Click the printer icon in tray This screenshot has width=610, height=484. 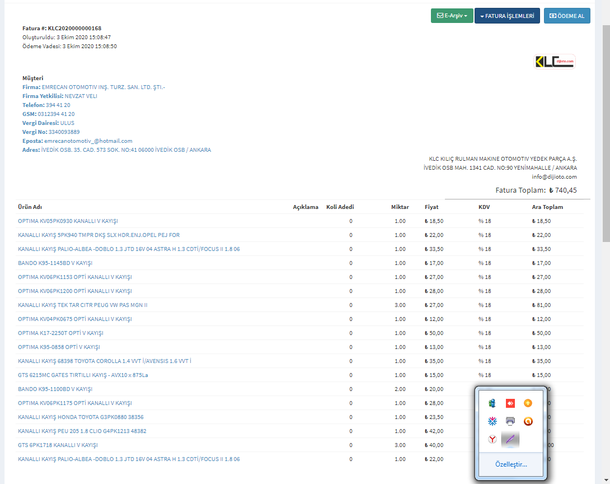click(510, 421)
